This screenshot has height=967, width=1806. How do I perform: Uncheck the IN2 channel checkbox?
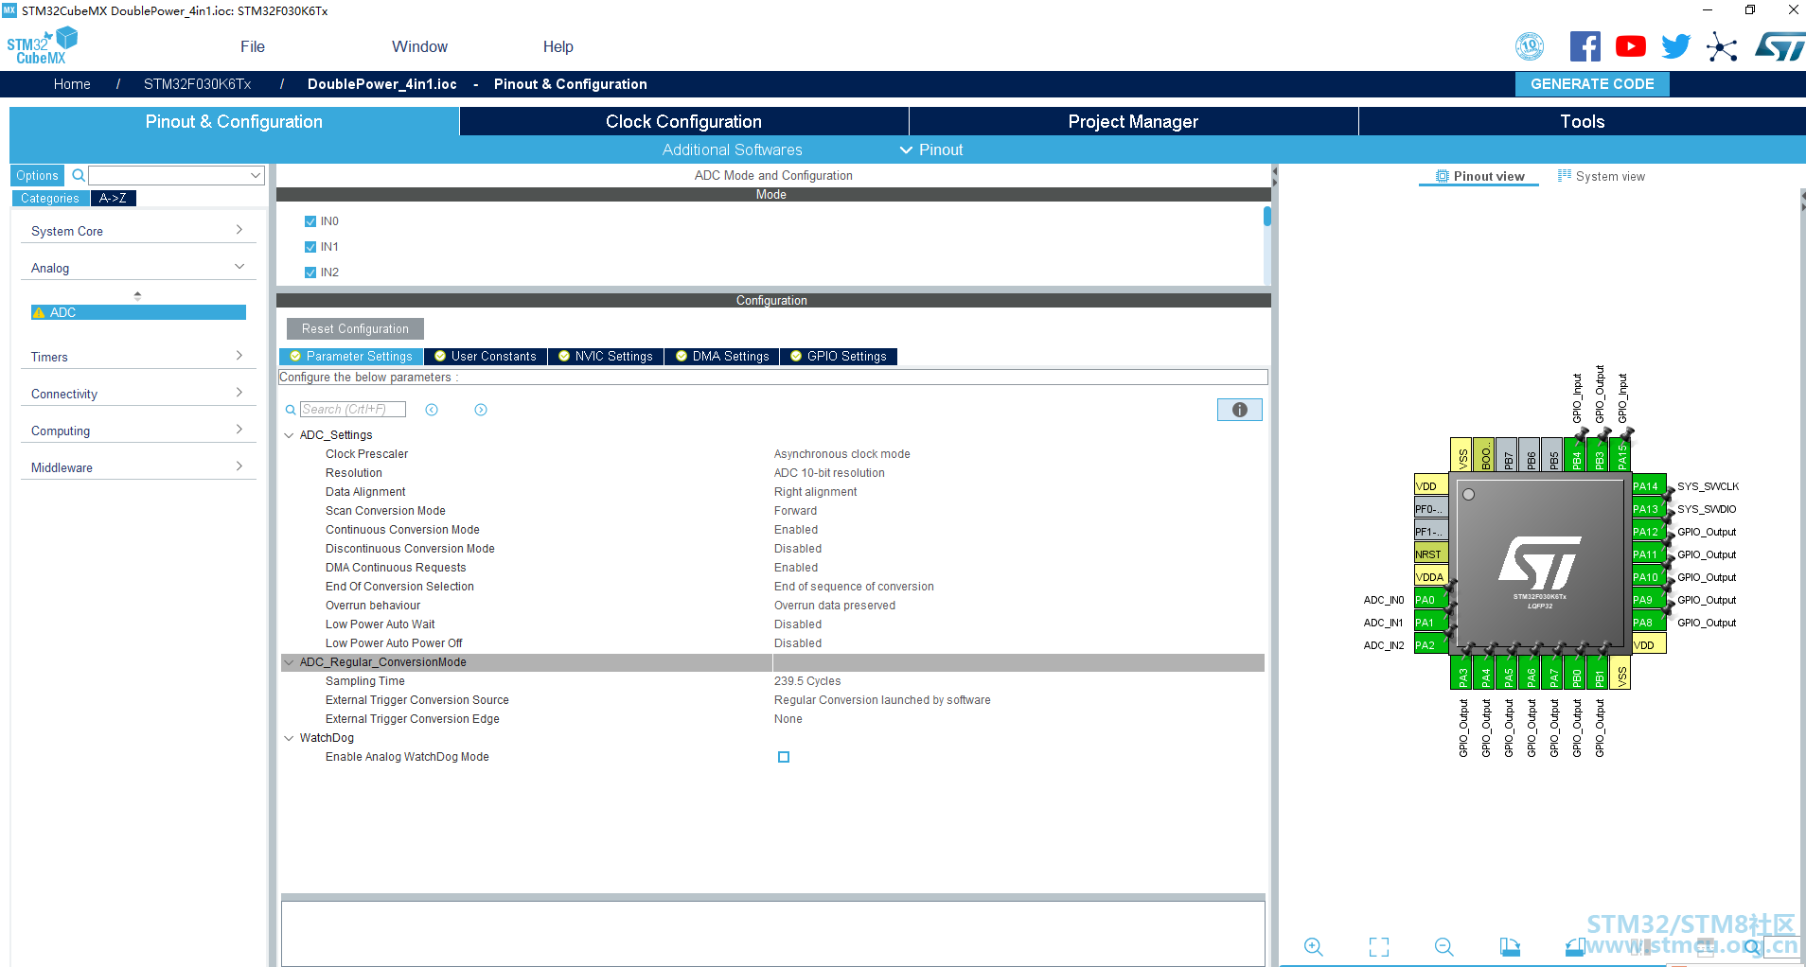310,273
